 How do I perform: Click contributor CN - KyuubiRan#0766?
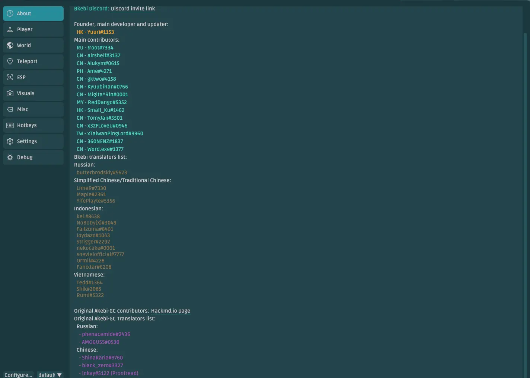pyautogui.click(x=102, y=87)
